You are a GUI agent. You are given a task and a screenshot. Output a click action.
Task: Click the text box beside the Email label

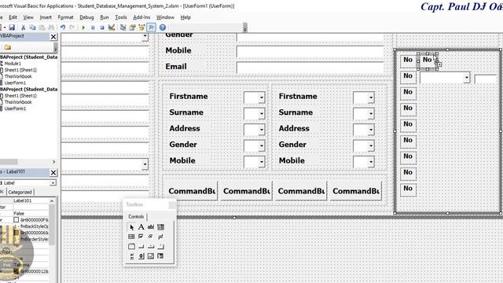310,67
